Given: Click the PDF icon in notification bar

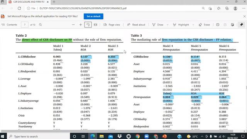Looking at the screenshot, I should coord(3,16).
